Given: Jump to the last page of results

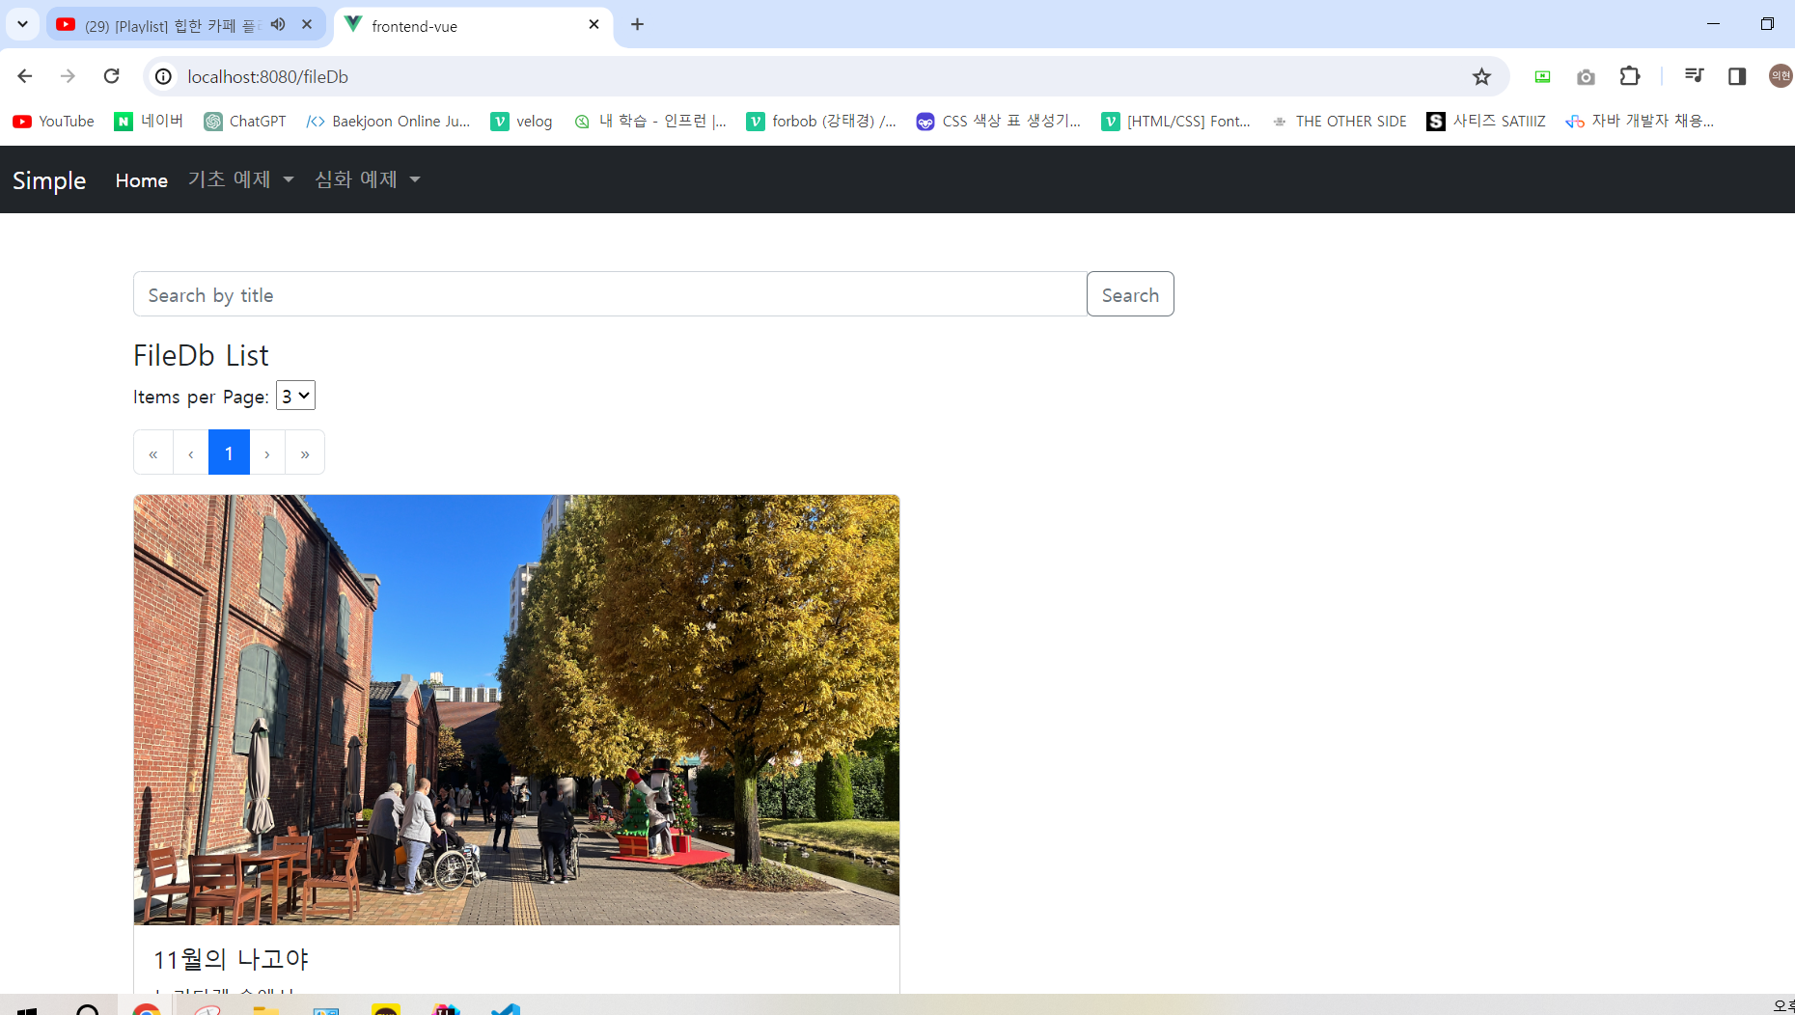Looking at the screenshot, I should pos(305,453).
